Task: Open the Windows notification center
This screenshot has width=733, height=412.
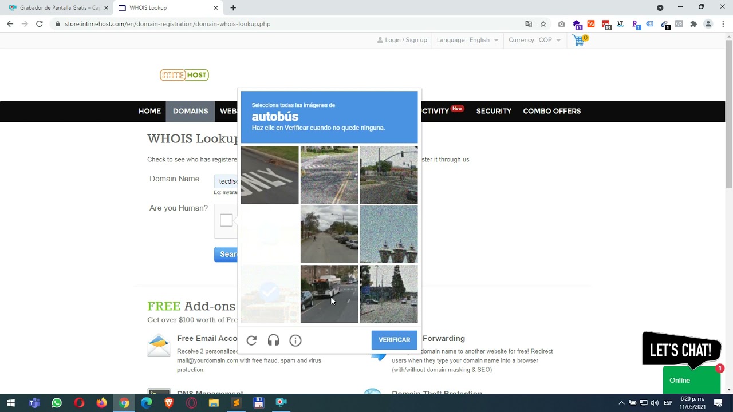Action: point(718,403)
